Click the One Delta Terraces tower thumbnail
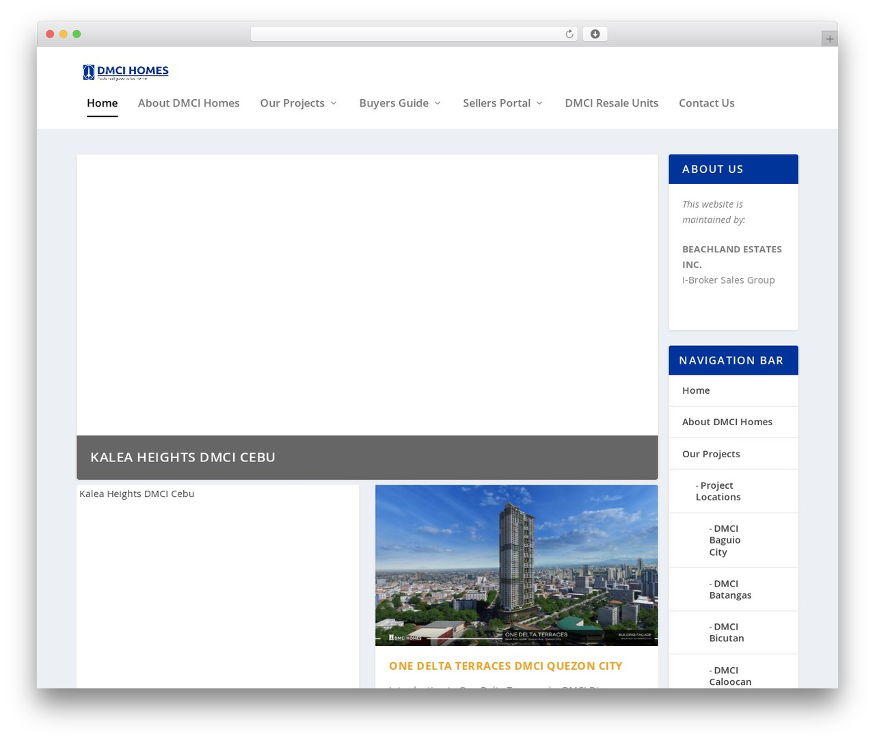Image resolution: width=875 pixels, height=741 pixels. (516, 565)
